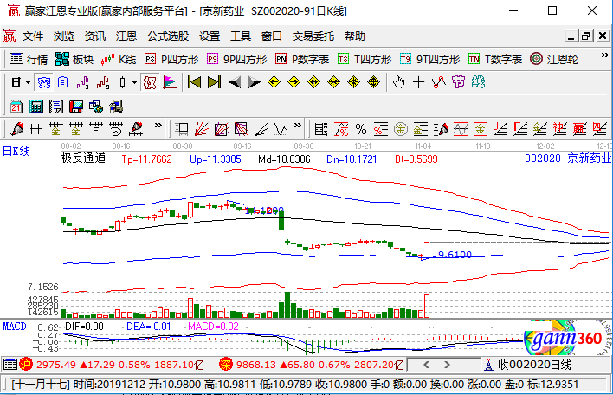Click the circled 金 icon
613x395 pixels.
tap(401, 129)
